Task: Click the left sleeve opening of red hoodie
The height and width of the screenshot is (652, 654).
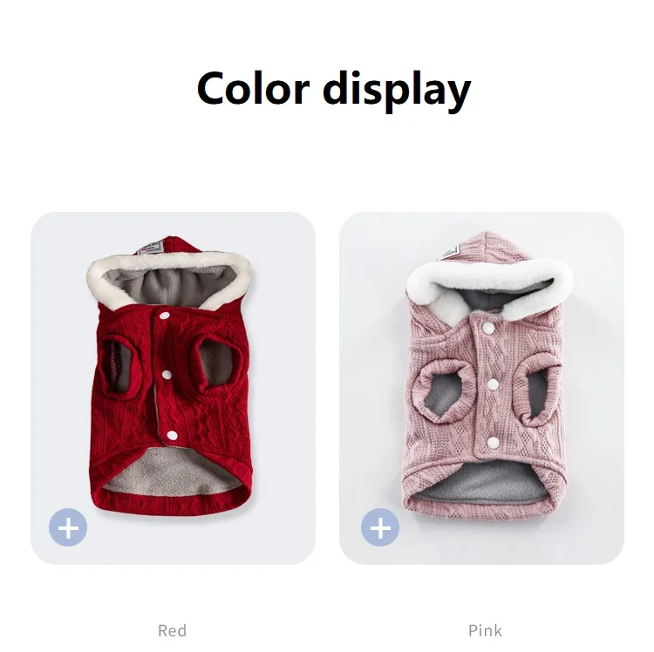Action: click(x=115, y=363)
